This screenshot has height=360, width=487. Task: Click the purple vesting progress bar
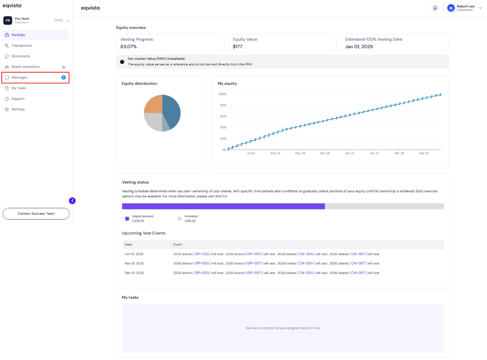pyautogui.click(x=224, y=206)
